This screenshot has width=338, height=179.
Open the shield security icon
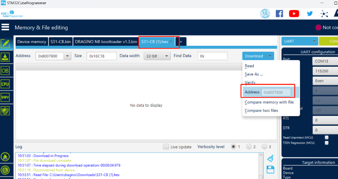pos(5,111)
